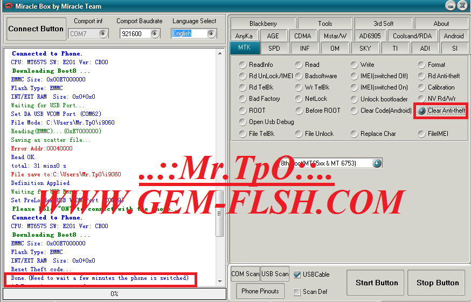Select the MTK tab

(245, 47)
